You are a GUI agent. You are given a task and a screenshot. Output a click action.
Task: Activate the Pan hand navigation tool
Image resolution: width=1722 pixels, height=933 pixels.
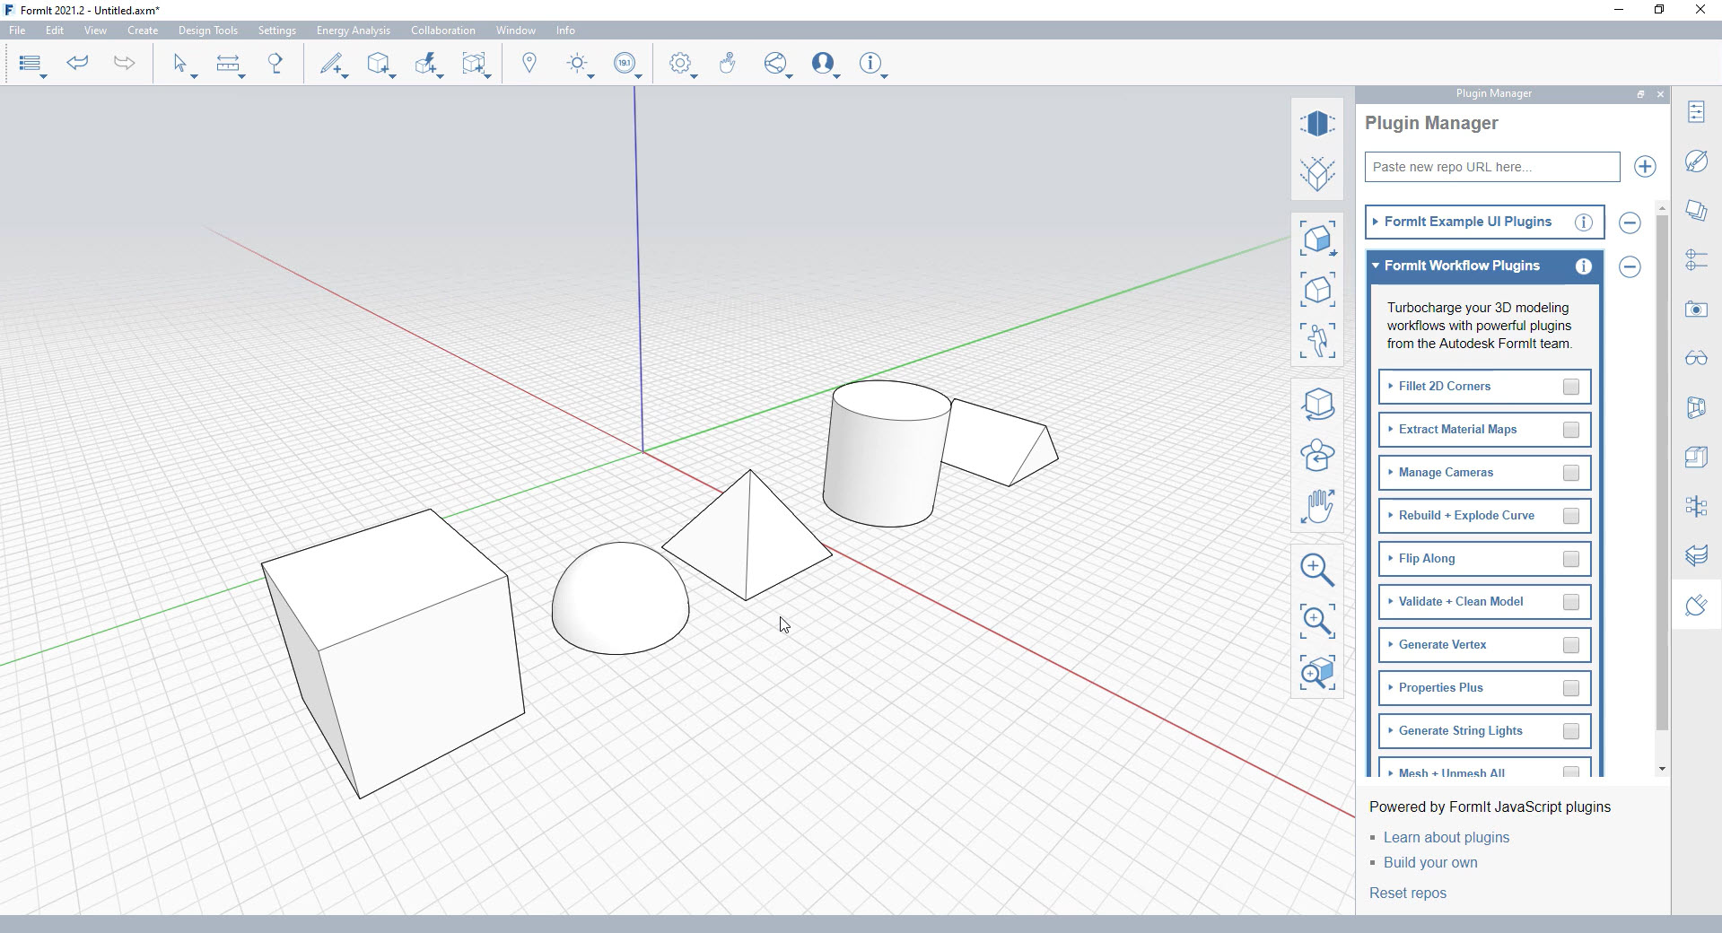click(x=1316, y=507)
